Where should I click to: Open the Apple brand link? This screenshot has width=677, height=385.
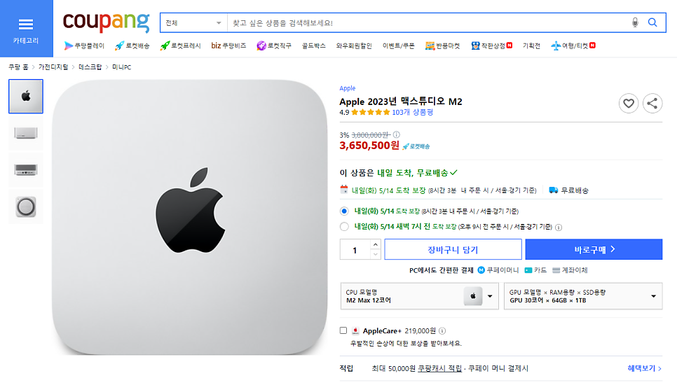347,88
